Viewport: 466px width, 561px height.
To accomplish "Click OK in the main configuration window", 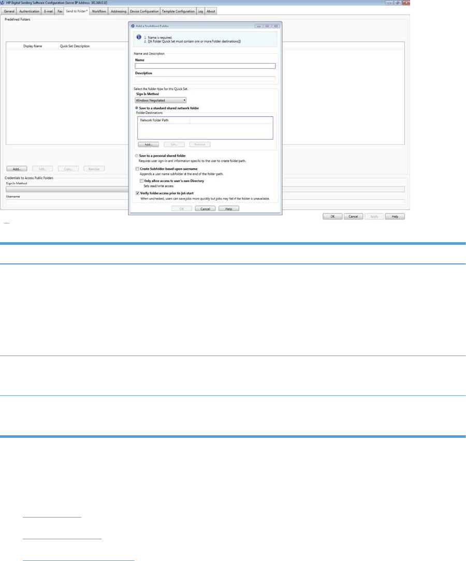I will (x=332, y=216).
